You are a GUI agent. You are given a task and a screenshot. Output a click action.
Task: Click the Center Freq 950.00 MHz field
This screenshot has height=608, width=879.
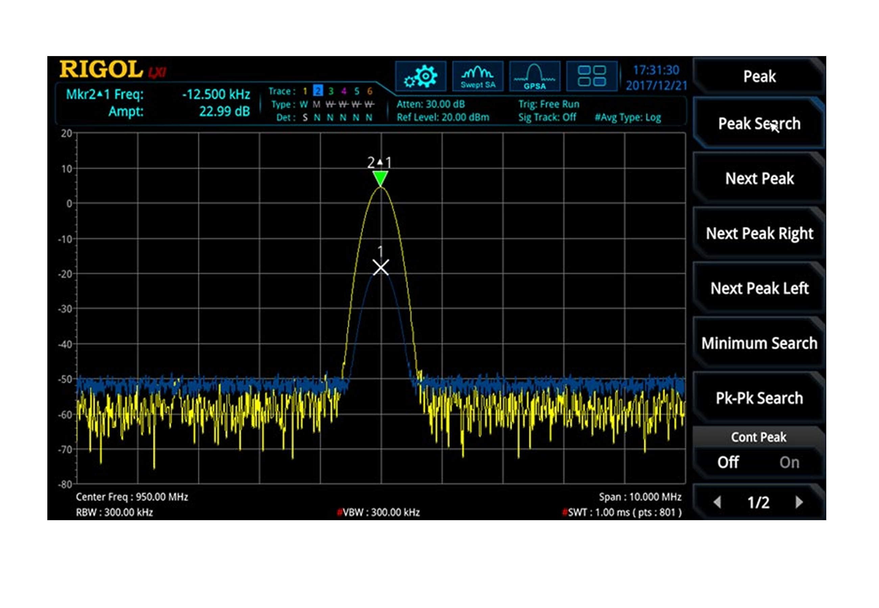click(x=132, y=497)
